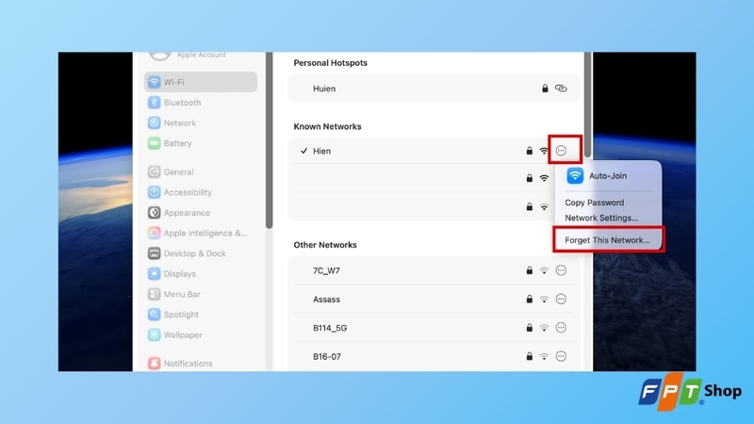
Task: Open more options for B114_5G network
Action: [561, 328]
